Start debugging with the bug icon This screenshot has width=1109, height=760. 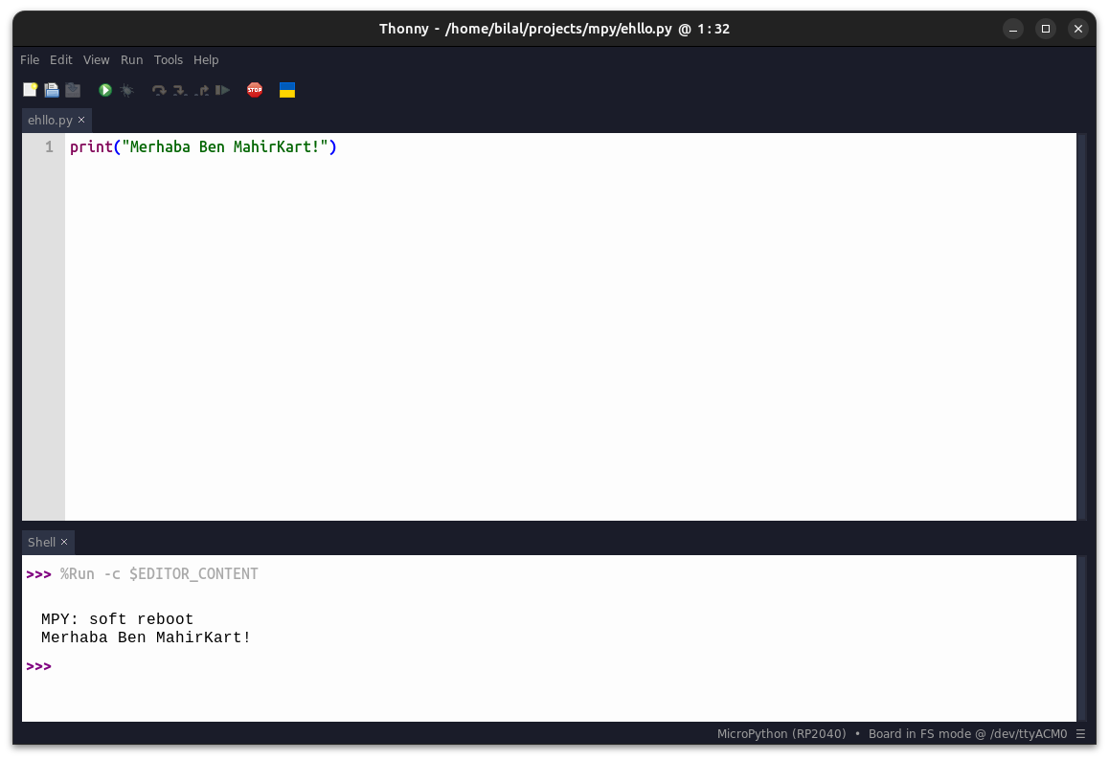tap(127, 90)
